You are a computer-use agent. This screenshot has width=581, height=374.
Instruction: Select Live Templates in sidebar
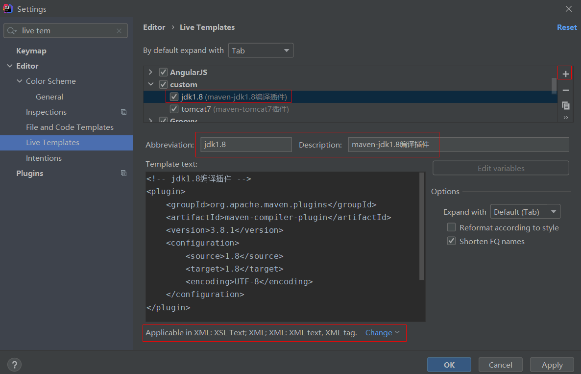66,143
